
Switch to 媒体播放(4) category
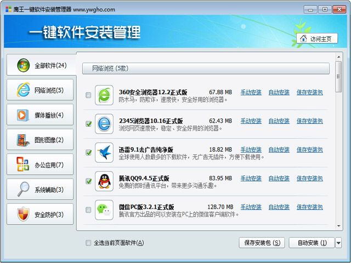[x=40, y=115]
